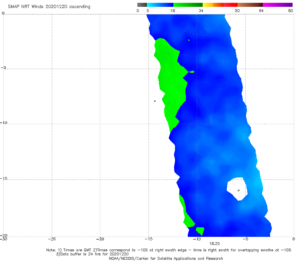Click the small green patch at the swath's bottom edge
This screenshot has height=261, width=297.
tap(200, 230)
